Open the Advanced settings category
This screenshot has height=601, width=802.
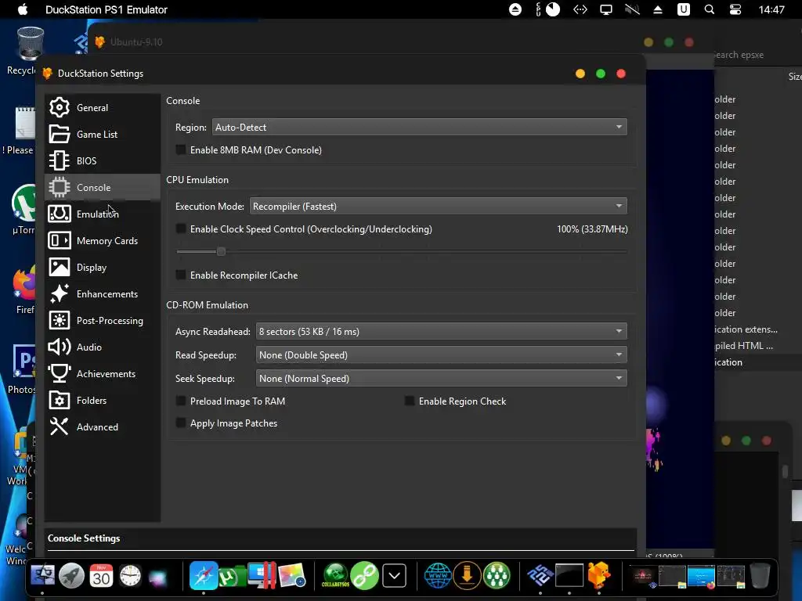point(103,426)
